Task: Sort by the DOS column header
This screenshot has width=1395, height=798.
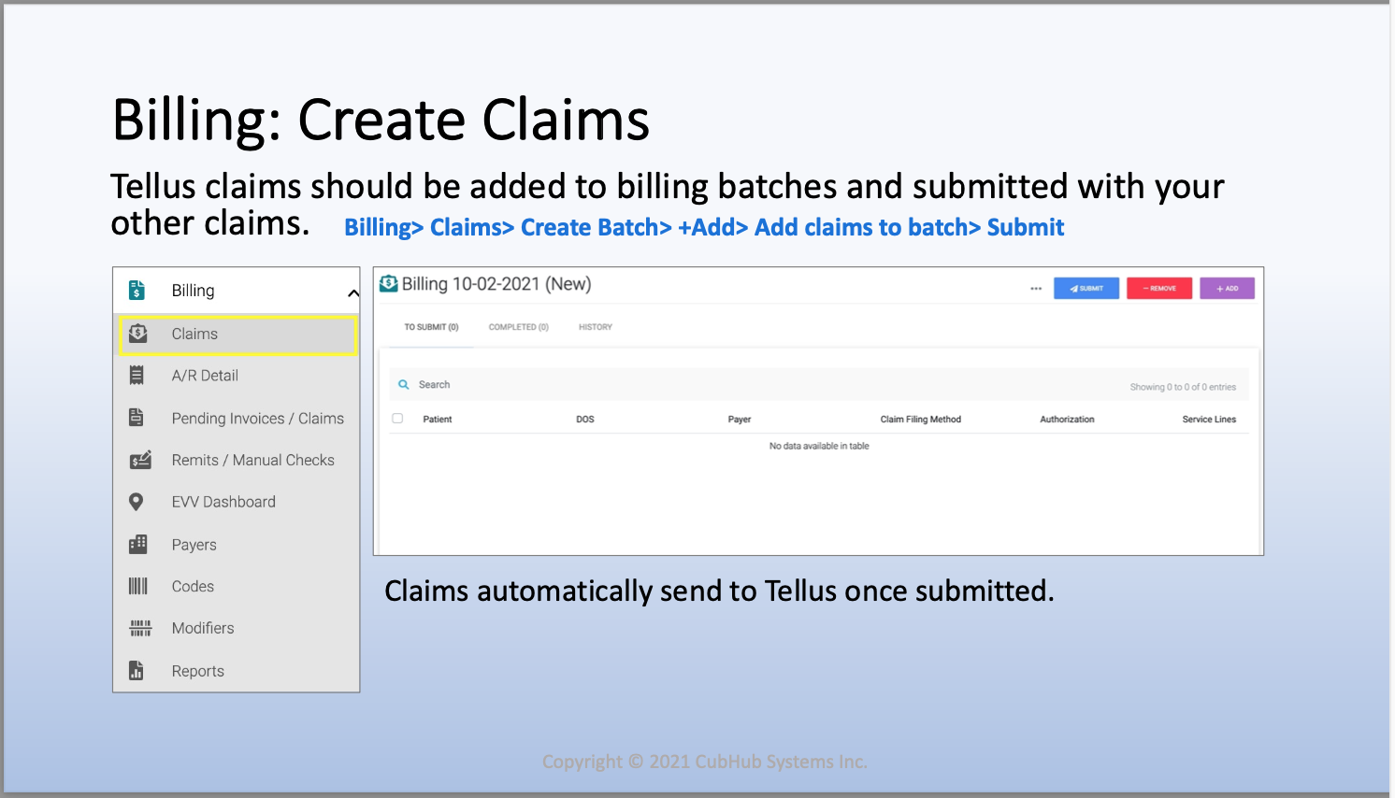Action: [x=585, y=420]
